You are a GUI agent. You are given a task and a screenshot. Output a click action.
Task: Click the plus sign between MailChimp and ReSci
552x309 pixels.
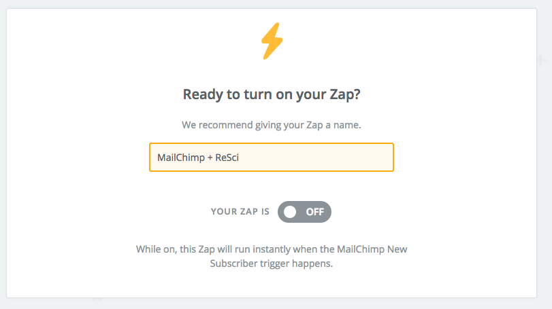coord(210,158)
